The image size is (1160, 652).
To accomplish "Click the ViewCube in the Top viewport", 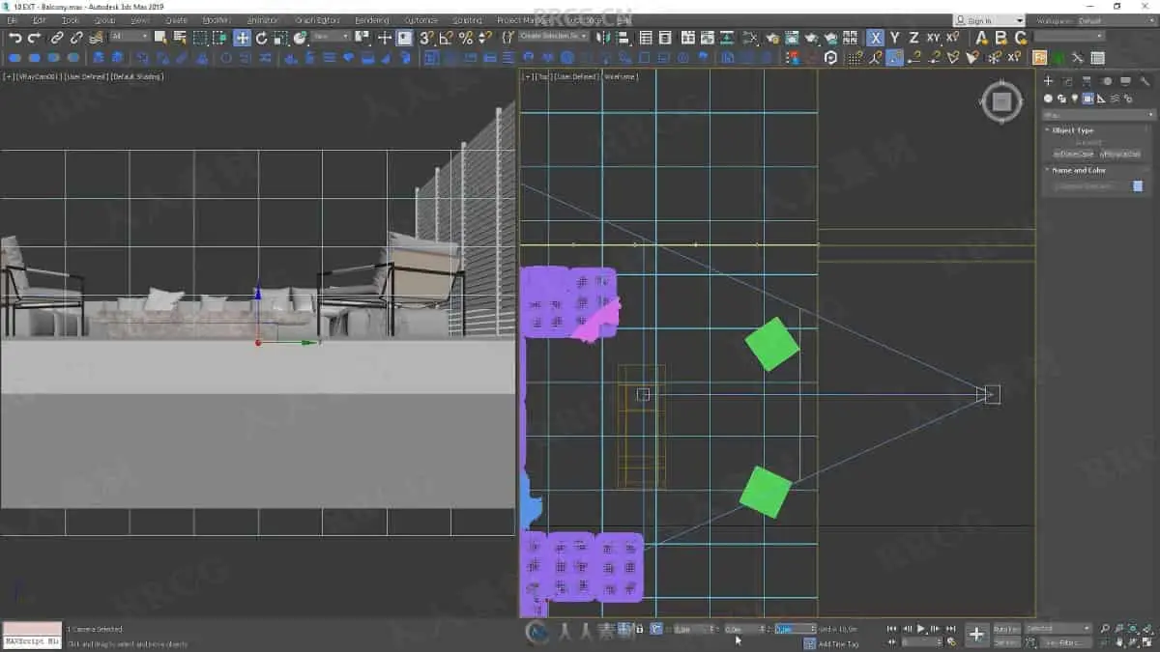I will click(1001, 101).
